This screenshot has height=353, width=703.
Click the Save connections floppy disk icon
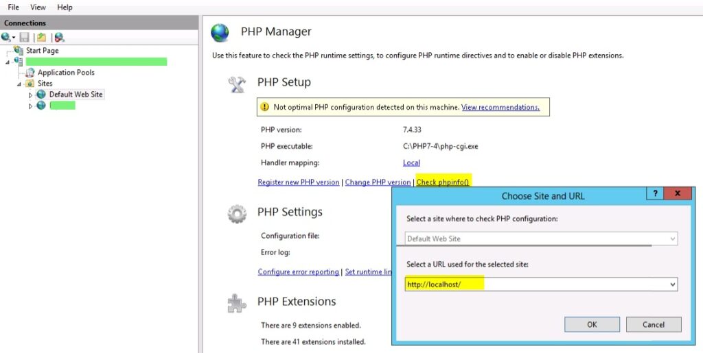tap(24, 37)
